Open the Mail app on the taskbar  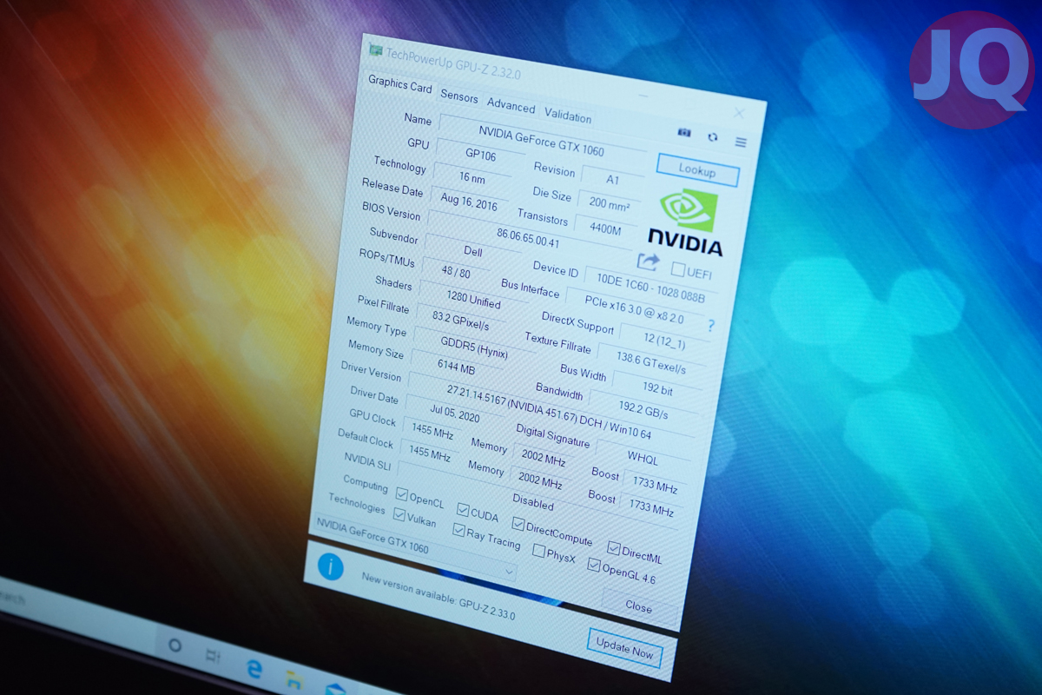click(x=335, y=689)
